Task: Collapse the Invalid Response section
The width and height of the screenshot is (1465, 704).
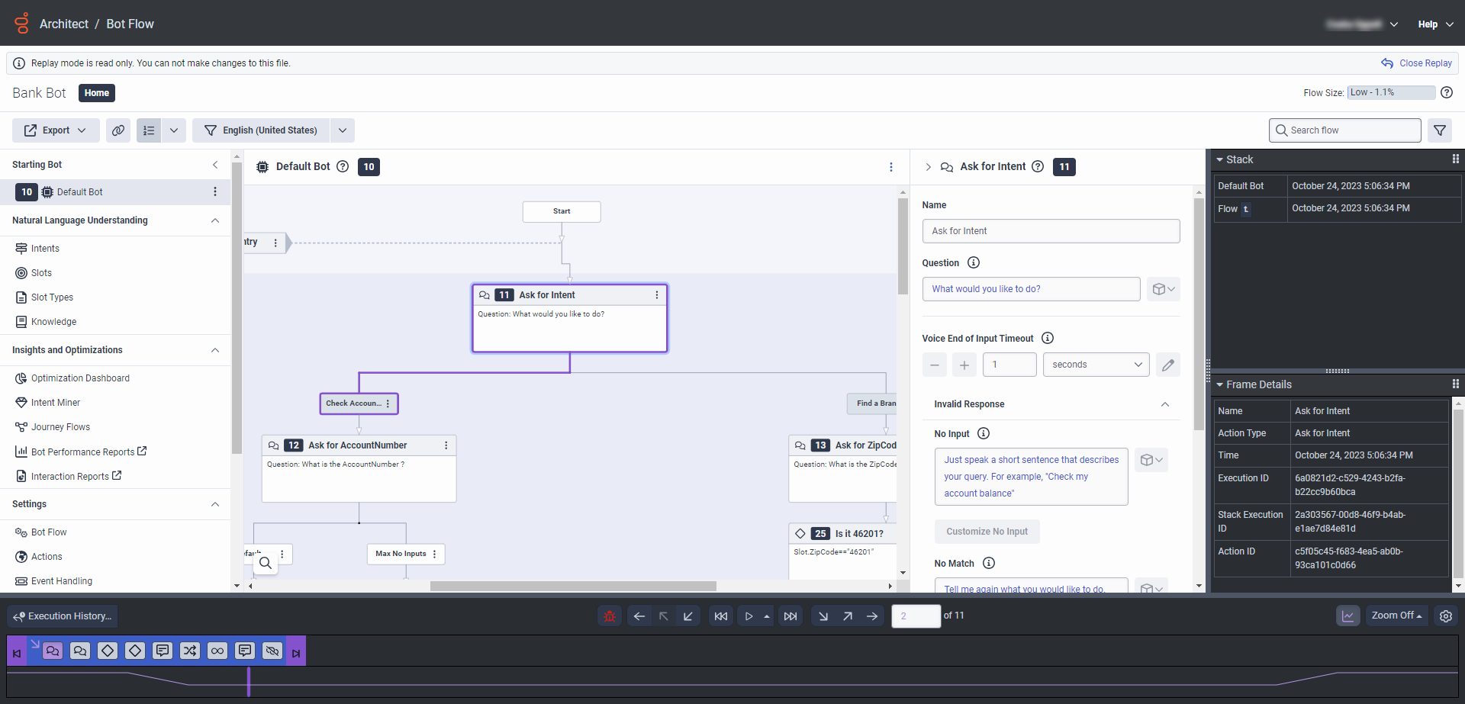Action: pyautogui.click(x=1164, y=404)
